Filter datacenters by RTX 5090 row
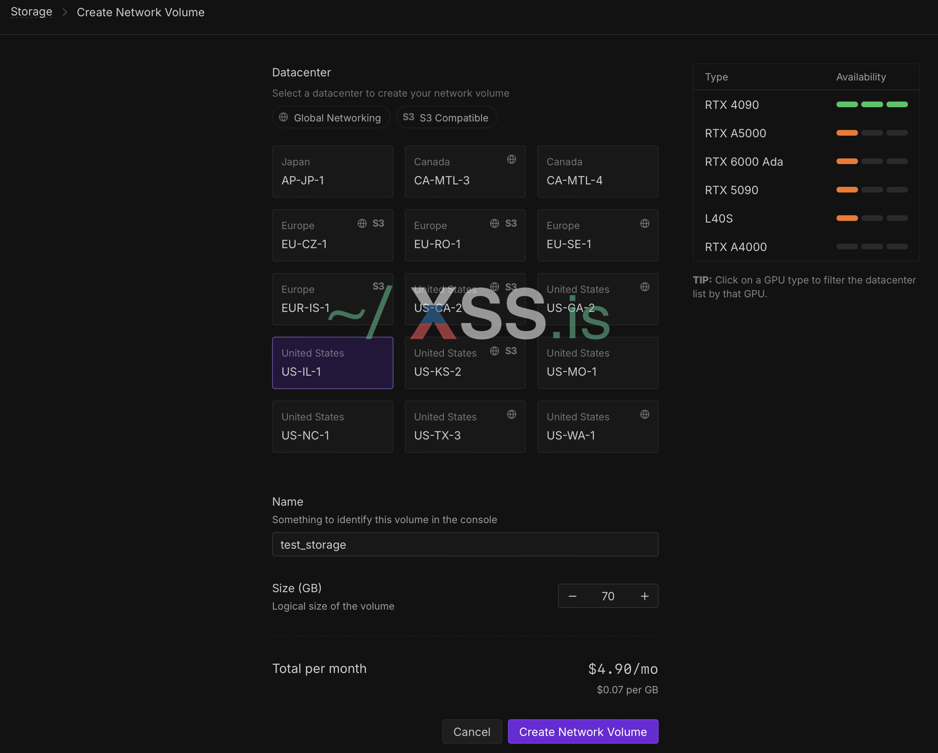The image size is (938, 753). [731, 190]
